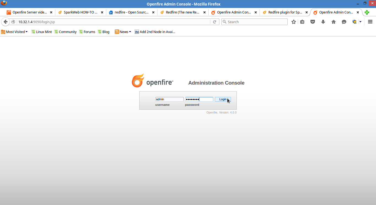Click the Firefox icon in title bar
The width and height of the screenshot is (376, 205).
click(4, 3)
